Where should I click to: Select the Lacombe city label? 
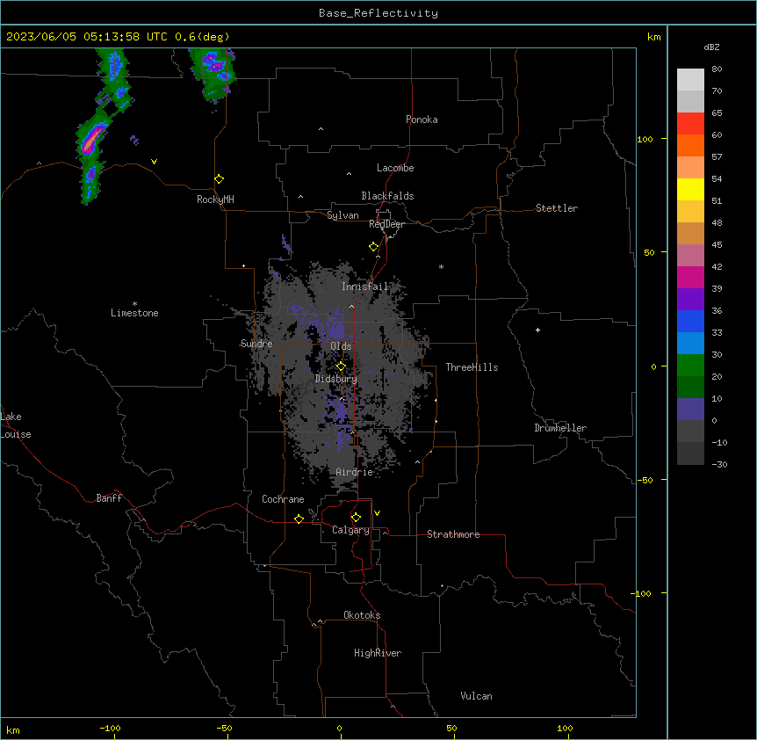point(395,168)
